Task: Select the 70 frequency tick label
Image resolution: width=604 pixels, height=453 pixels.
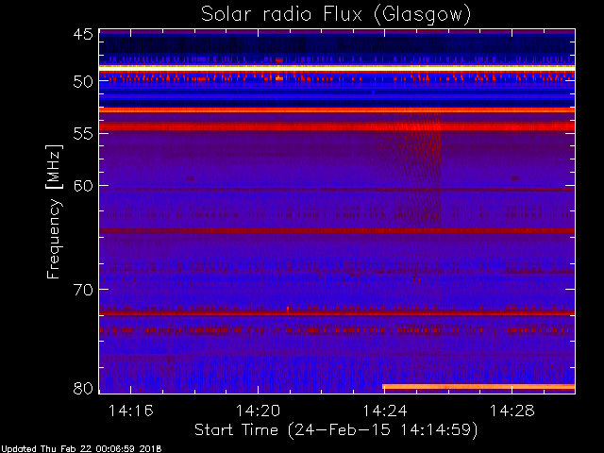Action: click(83, 290)
